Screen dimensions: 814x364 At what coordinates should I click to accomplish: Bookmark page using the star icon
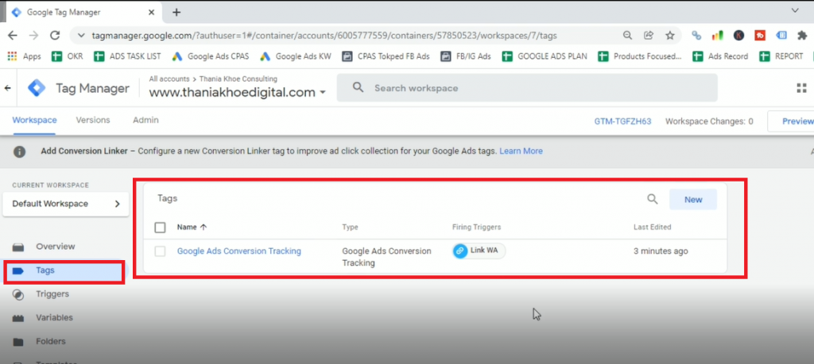[670, 36]
